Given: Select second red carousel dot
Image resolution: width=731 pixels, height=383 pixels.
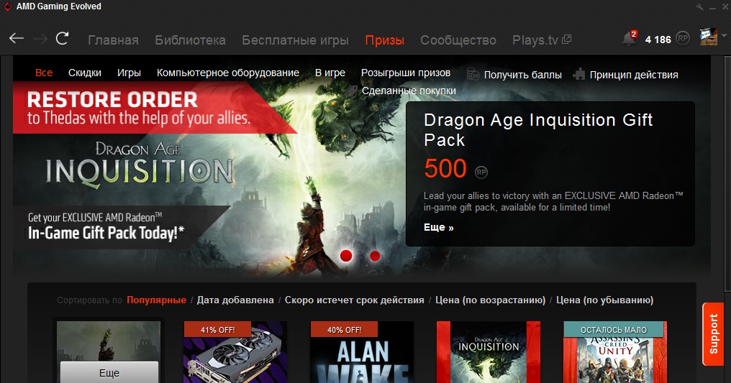Looking at the screenshot, I should 375,256.
